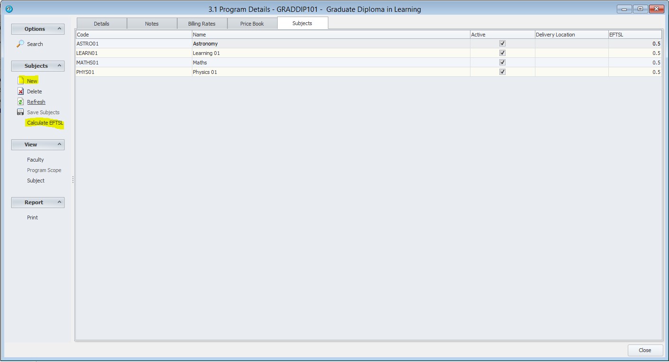Image resolution: width=669 pixels, height=362 pixels.
Task: Toggle Active checkbox for ASTRO01 Astronomy
Action: 502,43
